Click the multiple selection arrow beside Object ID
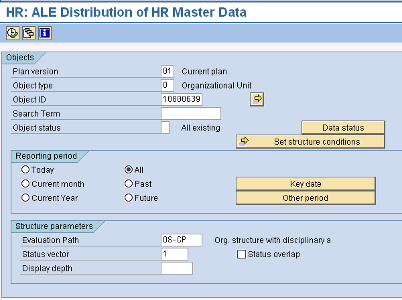The height and width of the screenshot is (300, 402). click(x=257, y=99)
